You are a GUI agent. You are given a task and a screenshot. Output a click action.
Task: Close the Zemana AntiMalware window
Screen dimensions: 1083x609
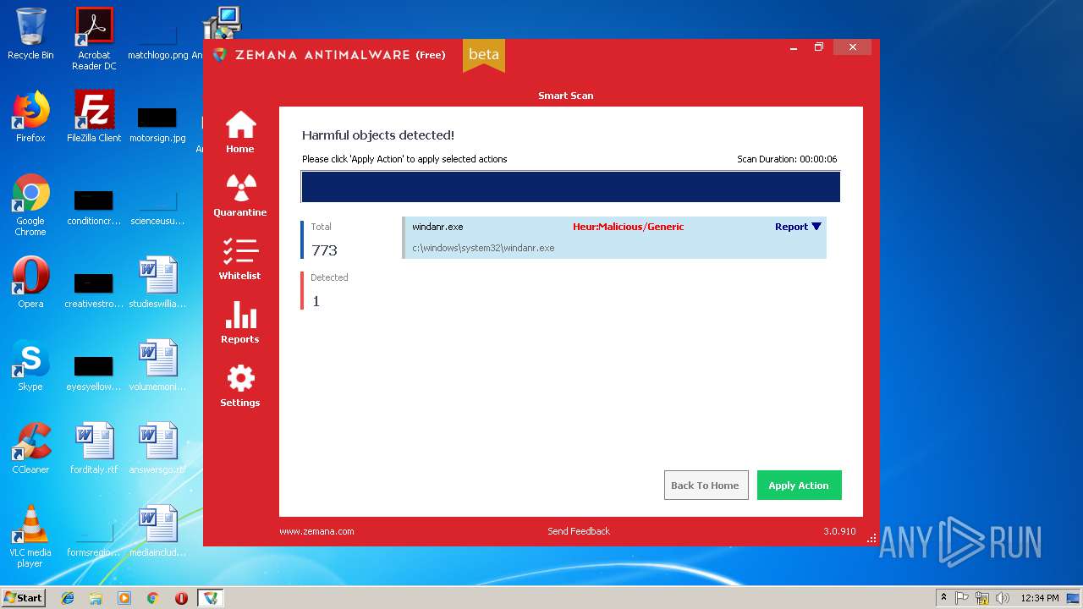852,47
